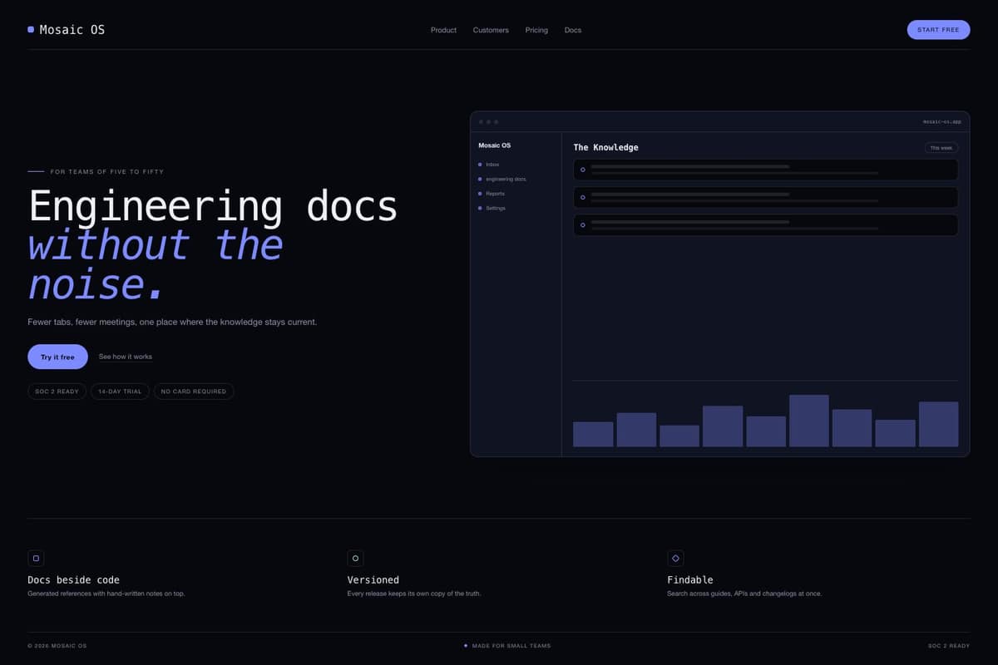Select the Inbox bullet in mockup sidebar

(480, 165)
